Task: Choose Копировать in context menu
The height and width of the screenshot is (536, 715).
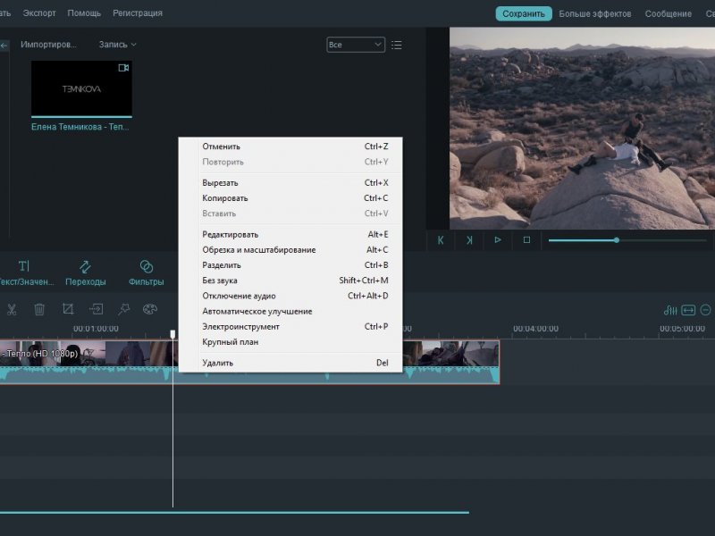Action: (290, 198)
